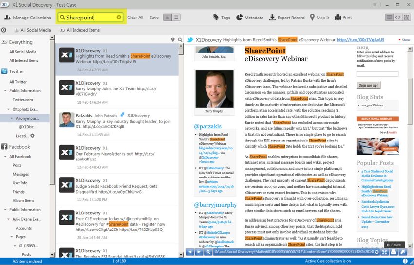Screen dimensions: 414x265
Task: Open the @barryjmurphy Twitter link
Action: (215, 205)
